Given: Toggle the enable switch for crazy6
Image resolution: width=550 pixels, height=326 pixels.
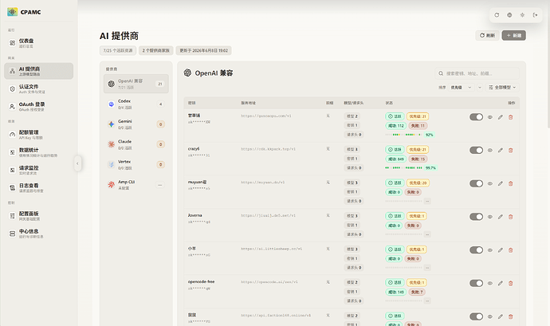Looking at the screenshot, I should pyautogui.click(x=477, y=150).
